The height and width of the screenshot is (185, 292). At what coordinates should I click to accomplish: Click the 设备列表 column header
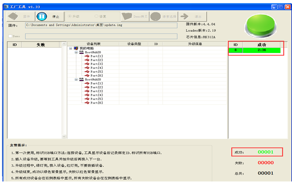tap(93, 44)
